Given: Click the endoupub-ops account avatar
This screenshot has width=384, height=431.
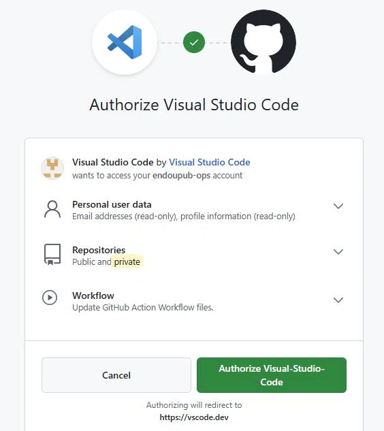Looking at the screenshot, I should [x=52, y=168].
